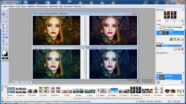
Task: Toggle visibility of the container layer
Action: tap(158, 28)
